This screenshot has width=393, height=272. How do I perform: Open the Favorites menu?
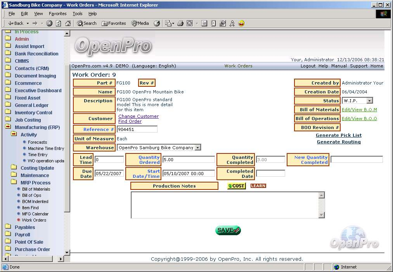tap(57, 14)
